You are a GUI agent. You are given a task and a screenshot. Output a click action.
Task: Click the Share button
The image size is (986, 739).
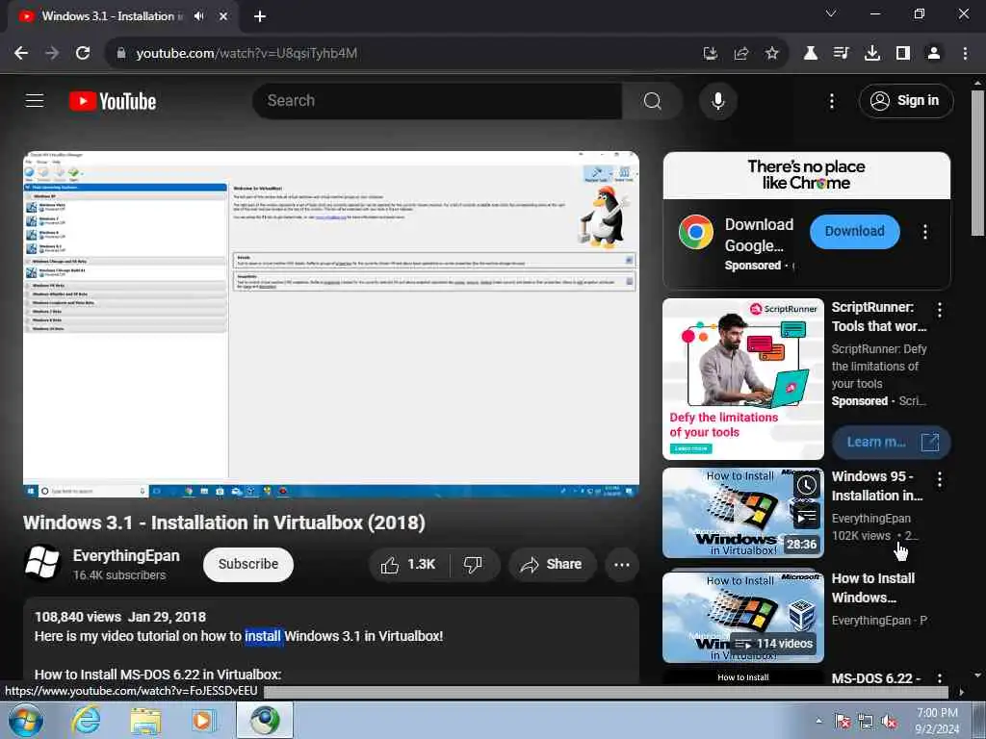click(x=552, y=564)
